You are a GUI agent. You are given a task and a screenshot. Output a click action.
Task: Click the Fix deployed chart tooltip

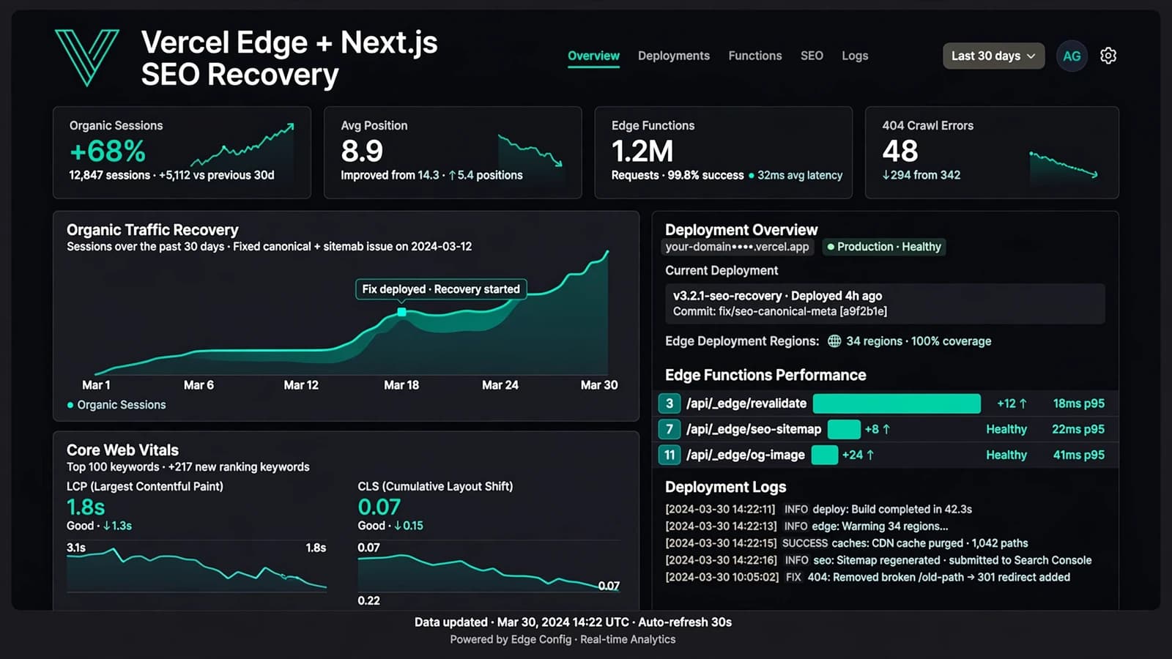[x=441, y=289]
